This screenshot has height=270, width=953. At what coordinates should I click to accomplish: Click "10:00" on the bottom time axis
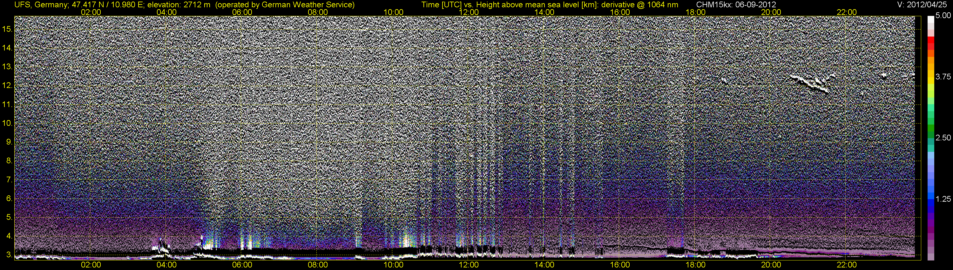[x=393, y=265]
